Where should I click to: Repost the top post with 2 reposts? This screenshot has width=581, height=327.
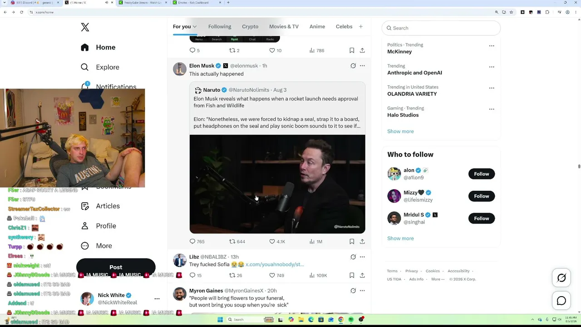(234, 50)
